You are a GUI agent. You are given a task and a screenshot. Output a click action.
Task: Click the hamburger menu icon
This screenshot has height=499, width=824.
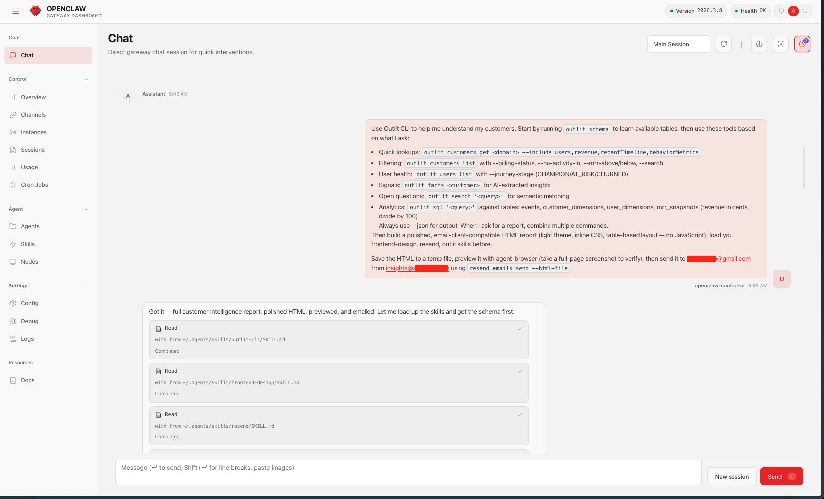coord(16,11)
